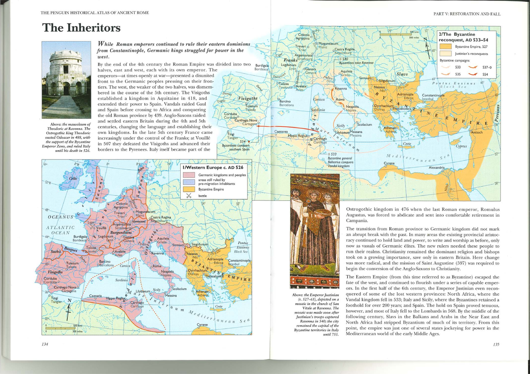Click the orange 'Byzantine Empire, 527' legend swatch
This screenshot has width=530, height=374.
[445, 46]
